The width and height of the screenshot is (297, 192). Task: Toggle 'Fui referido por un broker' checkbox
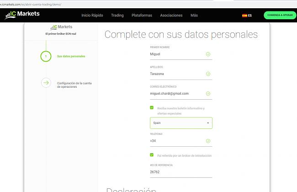pyautogui.click(x=152, y=155)
